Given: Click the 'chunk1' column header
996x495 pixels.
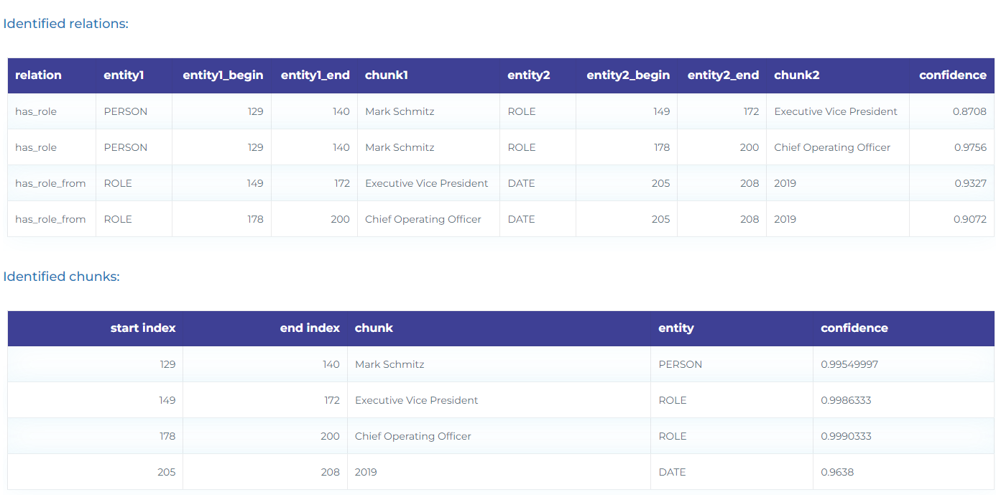Looking at the screenshot, I should click(387, 75).
